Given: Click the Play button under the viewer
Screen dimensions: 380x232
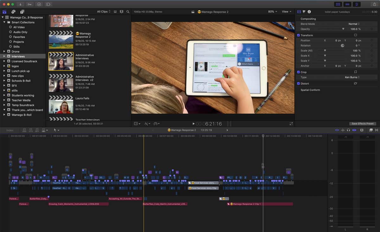Looking at the screenshot, I should [193, 124].
